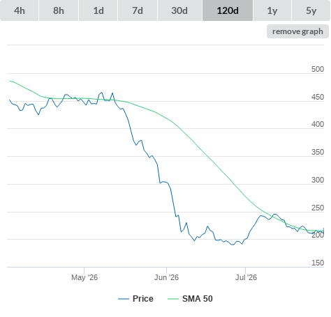
Task: Click the price line's lowest point near July
Action: coord(233,245)
